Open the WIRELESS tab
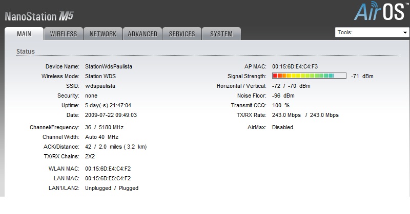 (x=64, y=34)
